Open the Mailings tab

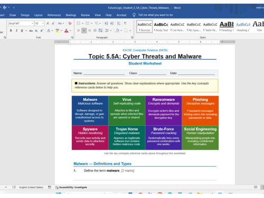(x=71, y=15)
